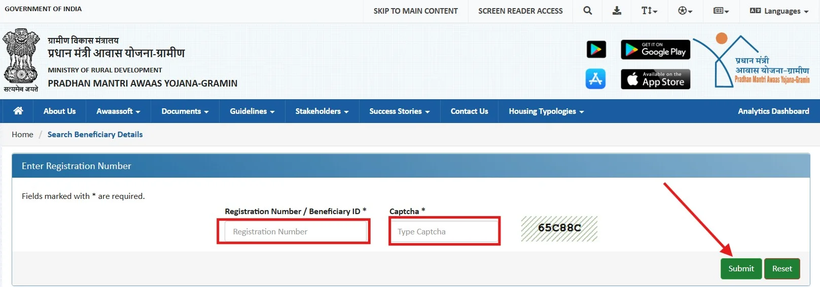Open the Languages dropdown
Image resolution: width=820 pixels, height=287 pixels.
[779, 11]
